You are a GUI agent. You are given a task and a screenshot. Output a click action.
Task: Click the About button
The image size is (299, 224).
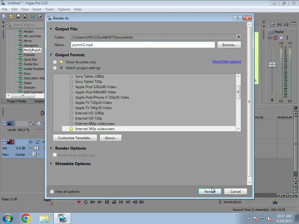point(111,138)
